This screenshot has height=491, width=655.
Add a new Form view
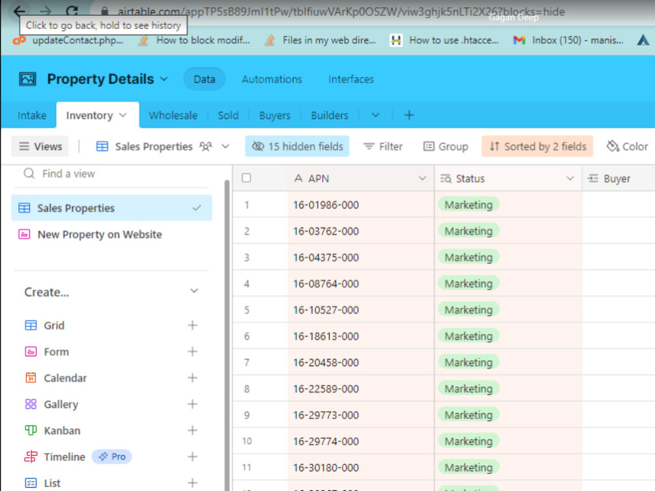click(193, 352)
